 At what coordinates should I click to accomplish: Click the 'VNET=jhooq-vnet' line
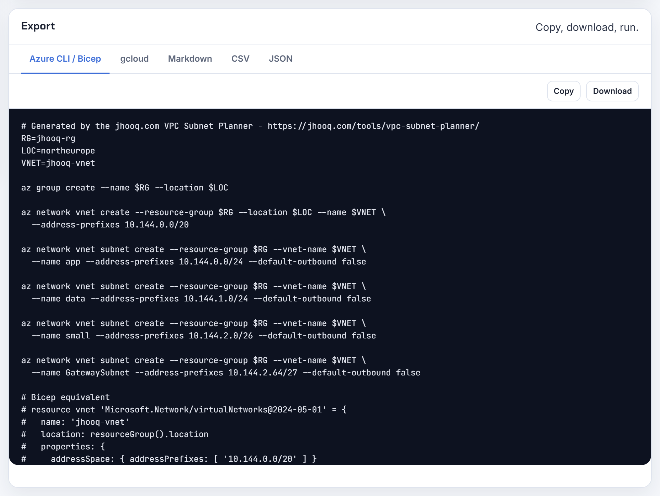tap(58, 163)
